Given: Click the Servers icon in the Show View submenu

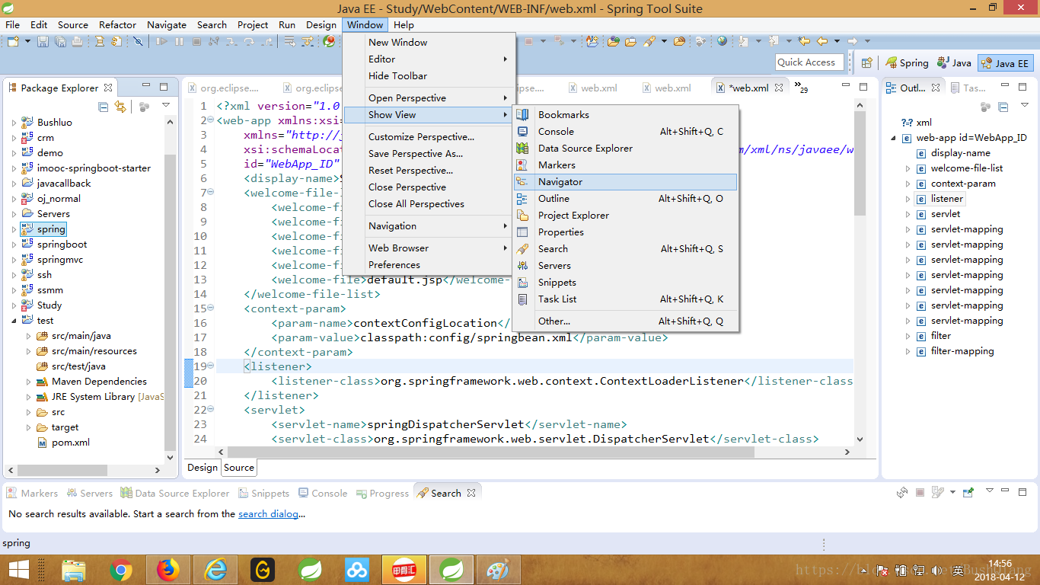Looking at the screenshot, I should pos(522,265).
